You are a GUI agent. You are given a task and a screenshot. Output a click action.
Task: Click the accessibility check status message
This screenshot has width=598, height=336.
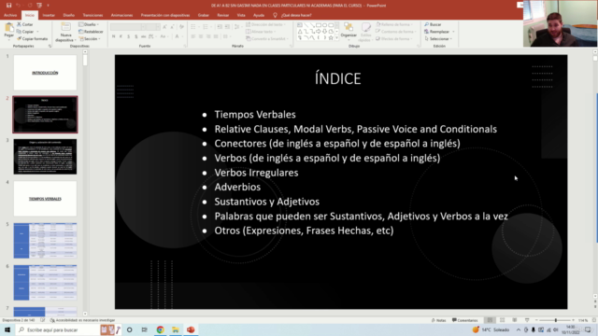click(82, 320)
